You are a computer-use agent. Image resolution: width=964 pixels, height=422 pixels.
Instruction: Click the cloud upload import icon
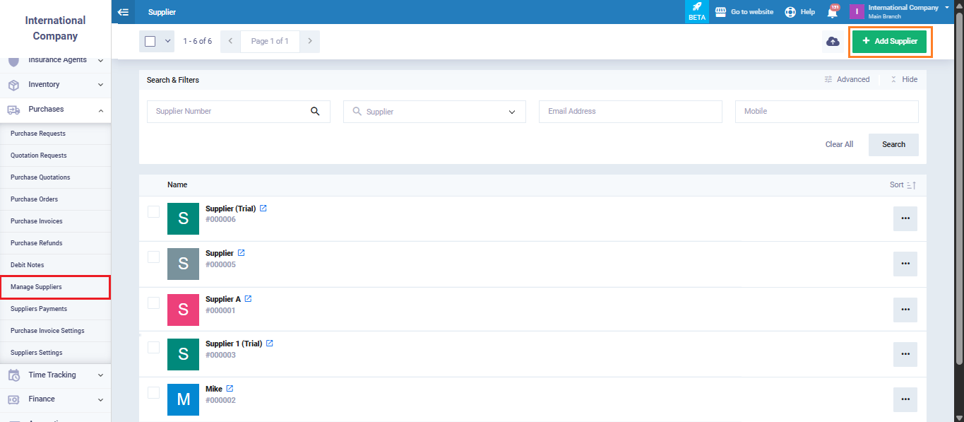(833, 42)
